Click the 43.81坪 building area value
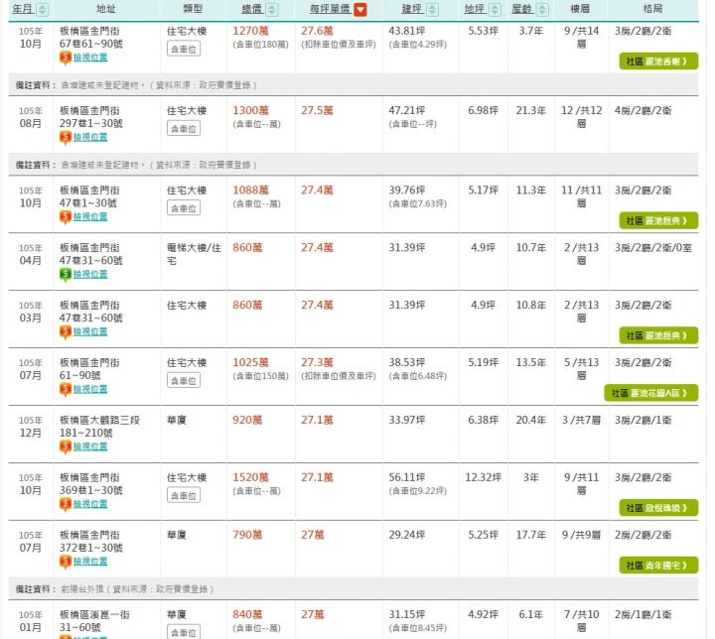Image resolution: width=715 pixels, height=639 pixels. tap(407, 31)
